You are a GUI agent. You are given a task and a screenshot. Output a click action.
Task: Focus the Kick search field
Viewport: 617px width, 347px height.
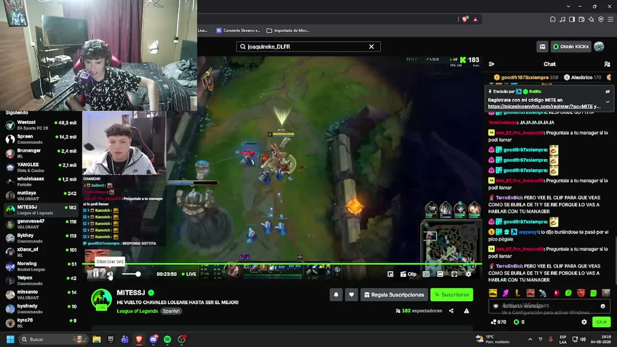pyautogui.click(x=308, y=47)
